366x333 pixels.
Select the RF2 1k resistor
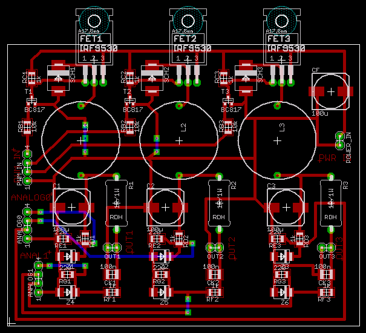click(215, 292)
